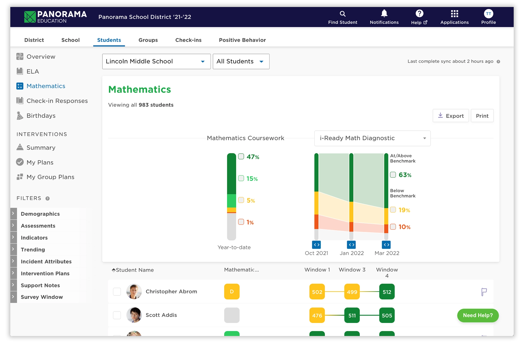Open the All Students dropdown
This screenshot has height=343, width=524.
[x=241, y=62]
